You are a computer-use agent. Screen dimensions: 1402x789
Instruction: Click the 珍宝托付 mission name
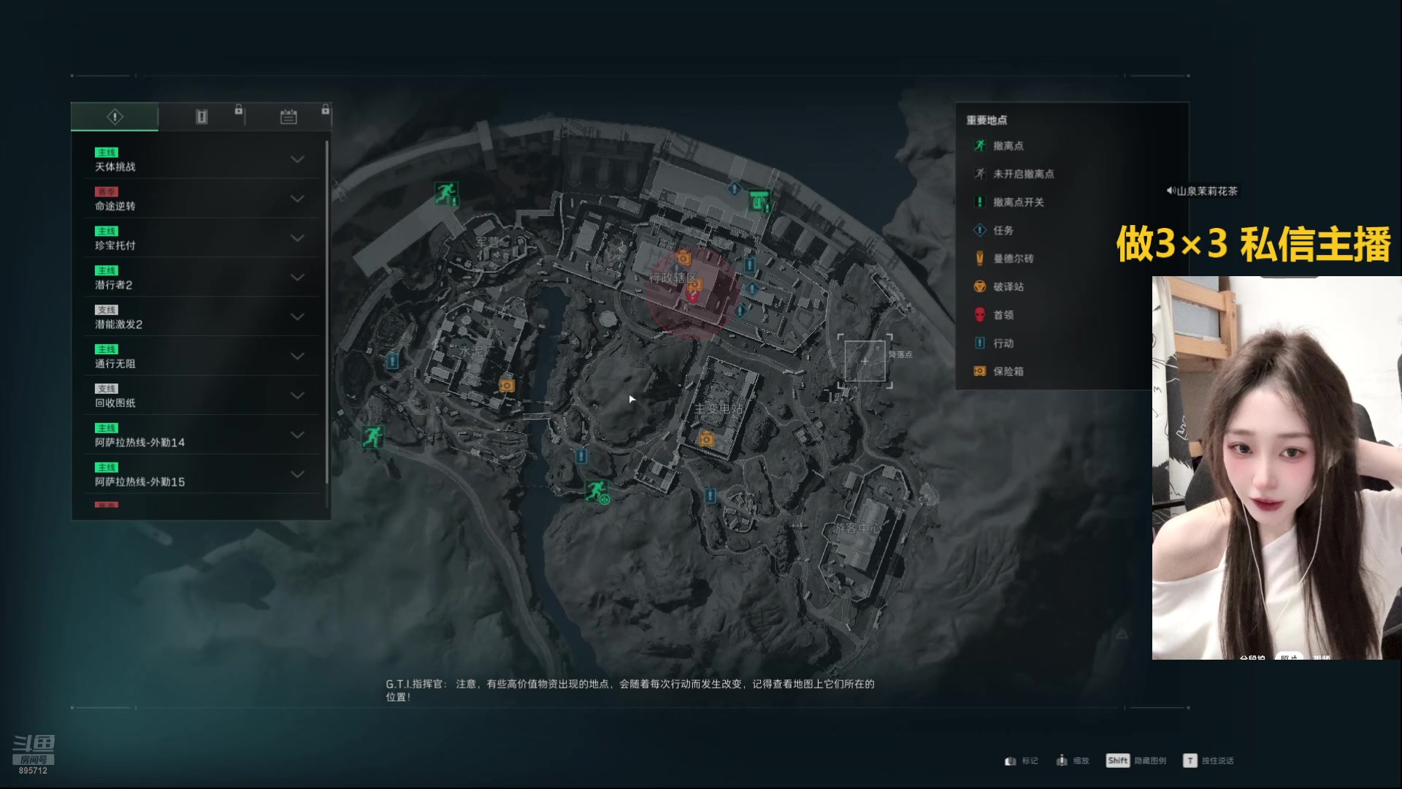coord(115,246)
